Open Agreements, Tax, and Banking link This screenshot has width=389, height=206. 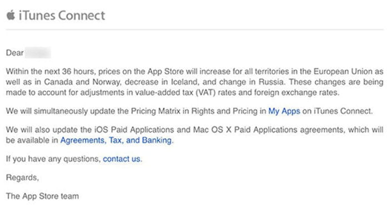click(x=116, y=140)
